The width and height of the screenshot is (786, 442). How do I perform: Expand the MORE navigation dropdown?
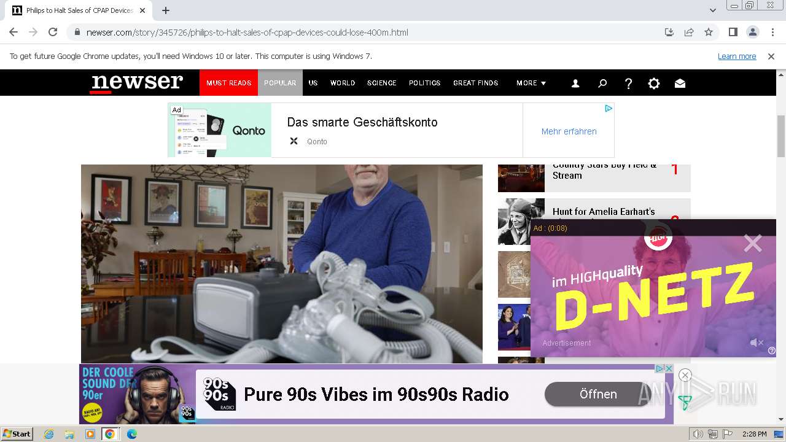(531, 83)
